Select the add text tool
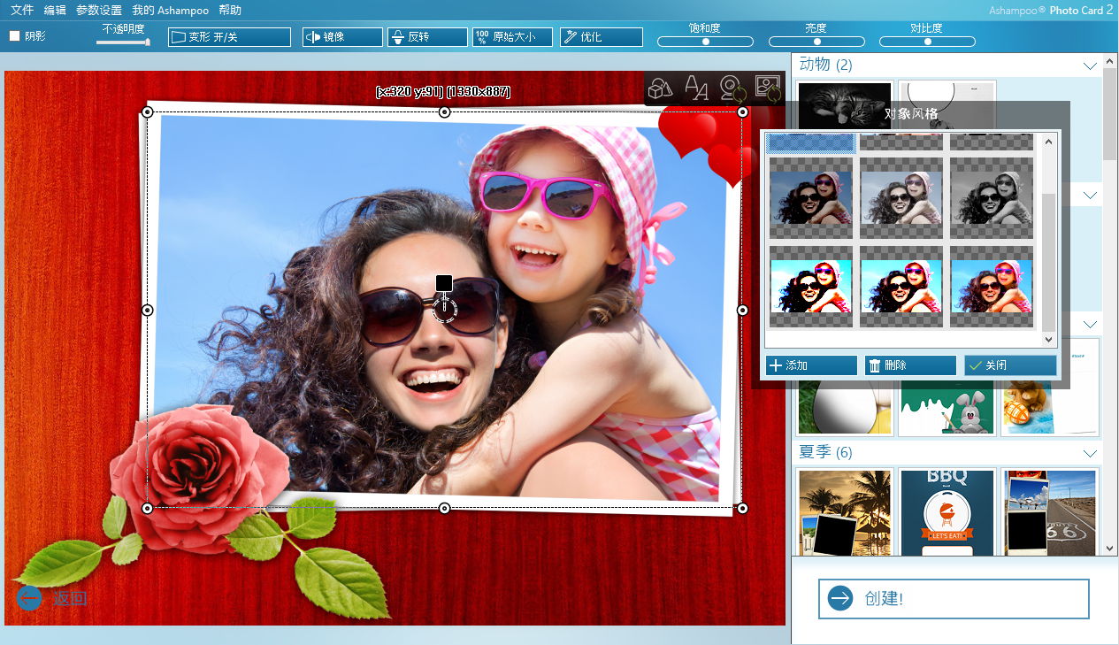The width and height of the screenshot is (1119, 645). [696, 88]
